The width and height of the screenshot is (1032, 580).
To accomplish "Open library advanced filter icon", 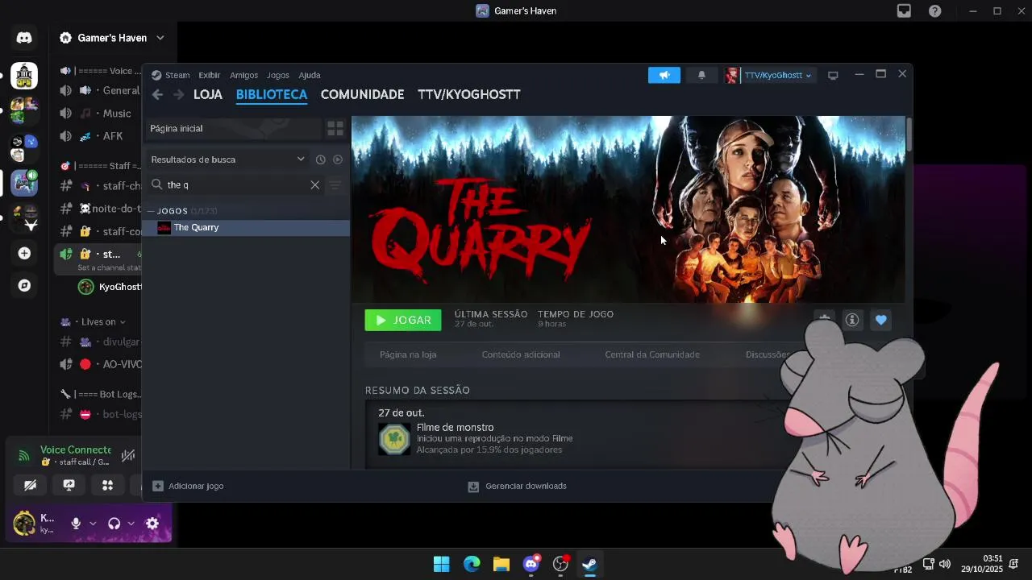I will coord(335,184).
